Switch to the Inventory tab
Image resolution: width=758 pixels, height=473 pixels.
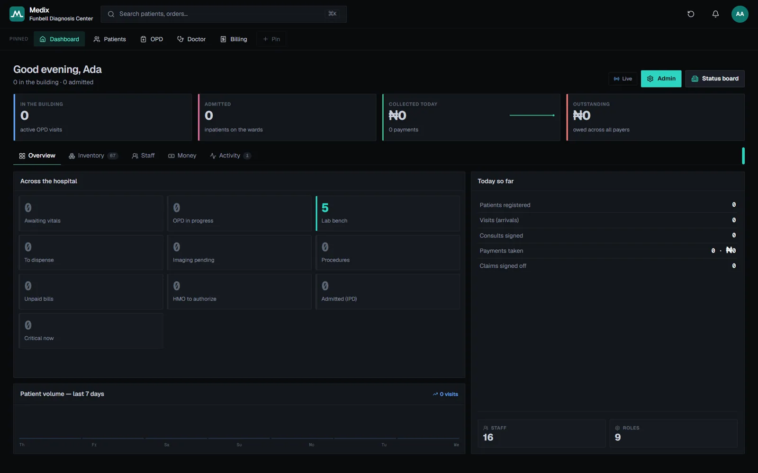(93, 156)
